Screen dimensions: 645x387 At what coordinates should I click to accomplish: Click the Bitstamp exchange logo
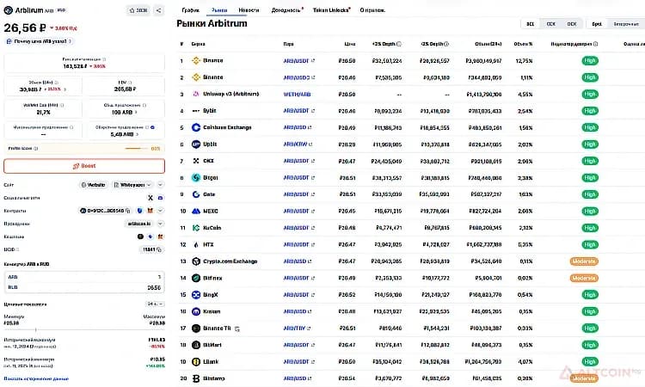tap(196, 378)
